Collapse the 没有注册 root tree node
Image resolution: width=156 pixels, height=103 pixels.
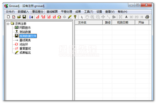8,24
